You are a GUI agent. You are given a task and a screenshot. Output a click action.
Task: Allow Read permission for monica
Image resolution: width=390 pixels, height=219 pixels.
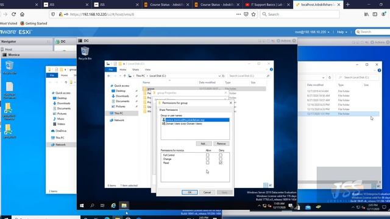coord(207,163)
